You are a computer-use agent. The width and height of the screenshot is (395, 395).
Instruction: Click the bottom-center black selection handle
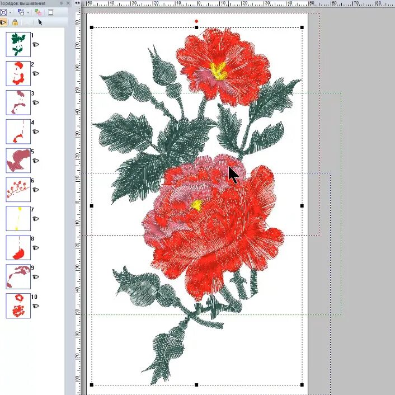pyautogui.click(x=196, y=385)
